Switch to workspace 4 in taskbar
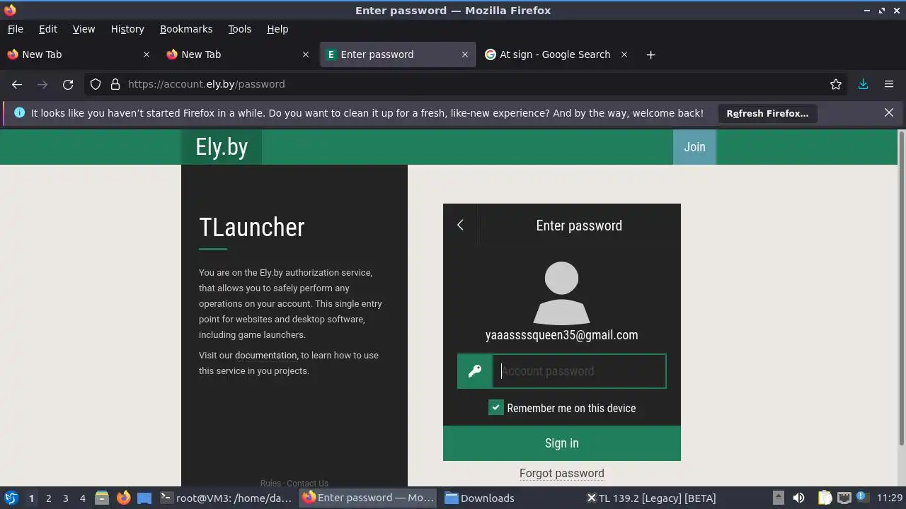 point(82,498)
